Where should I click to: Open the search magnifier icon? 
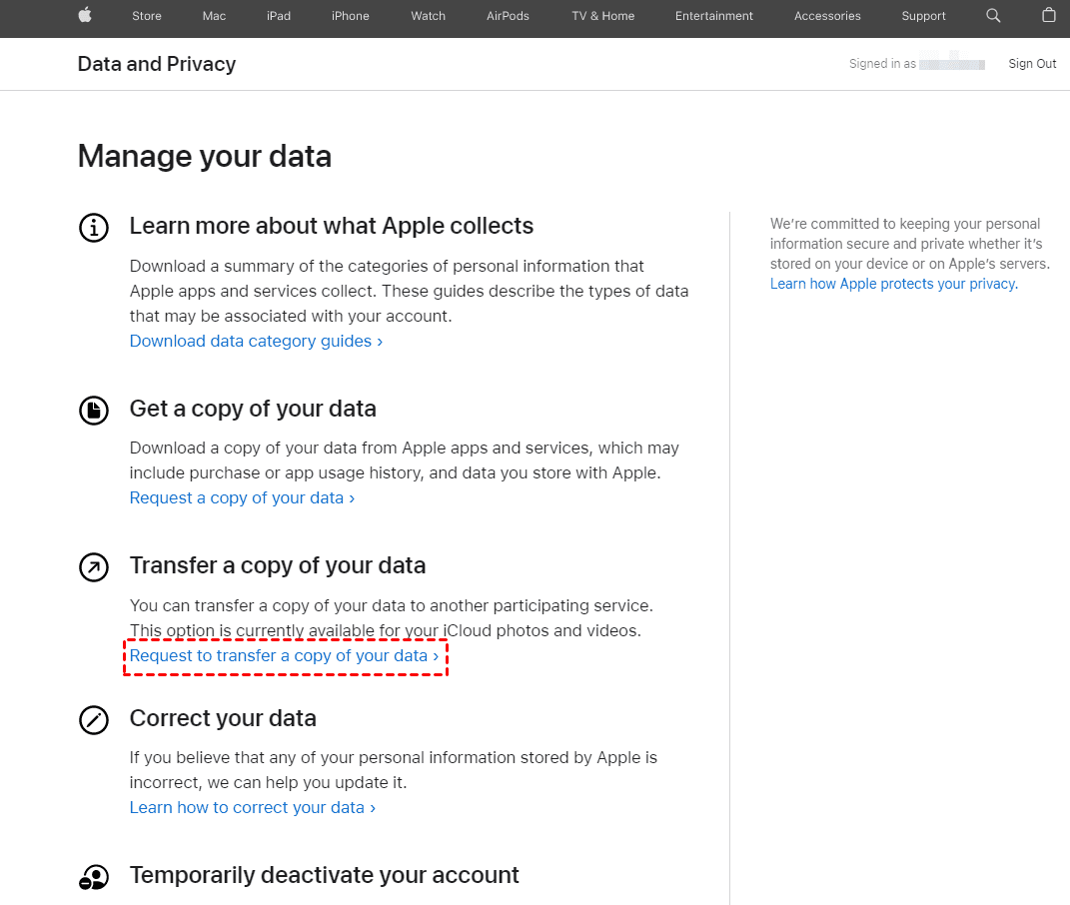click(x=993, y=15)
